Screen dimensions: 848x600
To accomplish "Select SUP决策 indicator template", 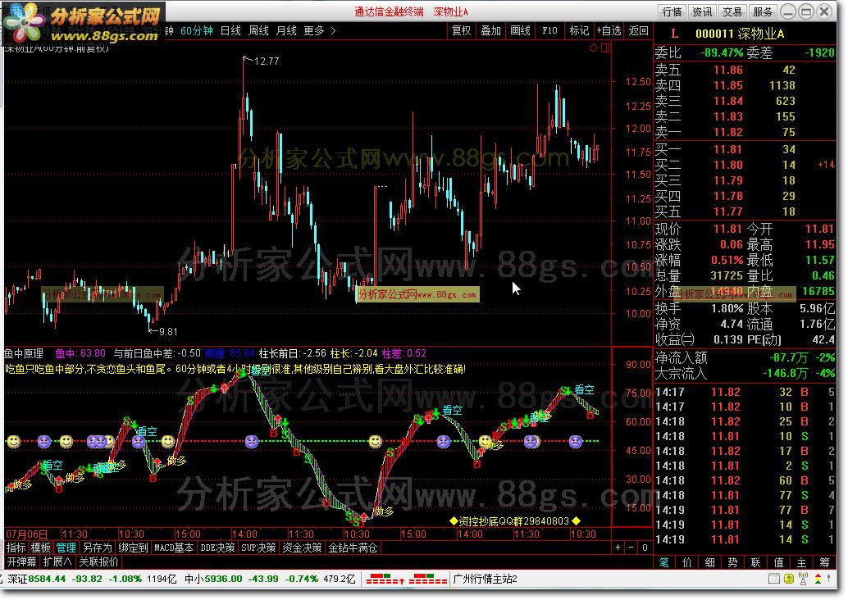I will (x=258, y=548).
